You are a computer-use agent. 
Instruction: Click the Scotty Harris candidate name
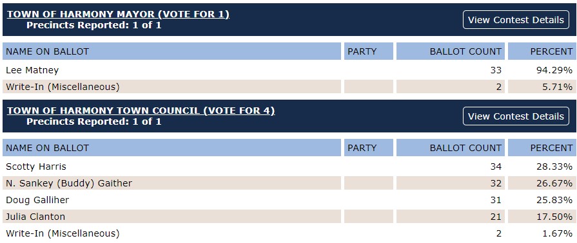36,166
